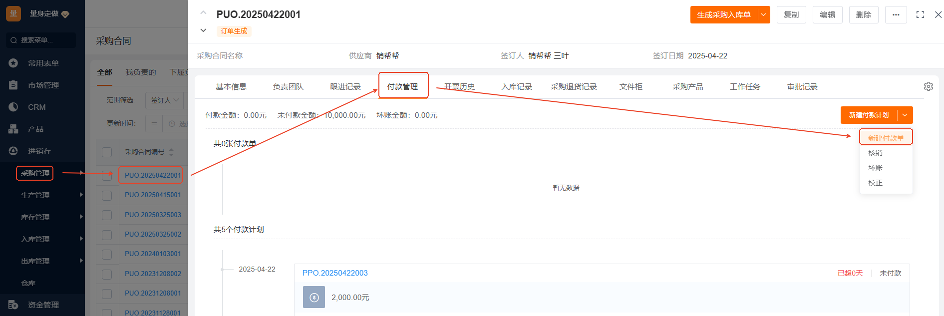
Task: Toggle fullscreen for the detail panel
Action: (x=921, y=15)
